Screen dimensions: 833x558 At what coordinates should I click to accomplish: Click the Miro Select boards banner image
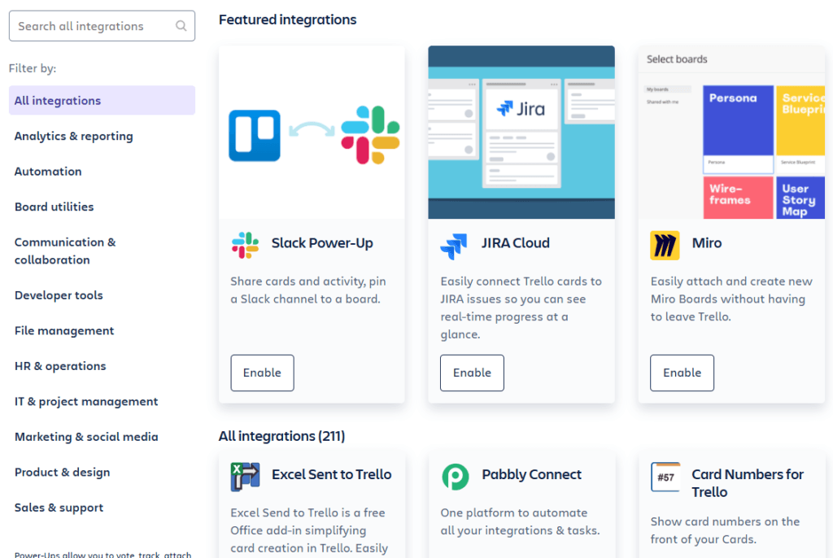pyautogui.click(x=731, y=133)
